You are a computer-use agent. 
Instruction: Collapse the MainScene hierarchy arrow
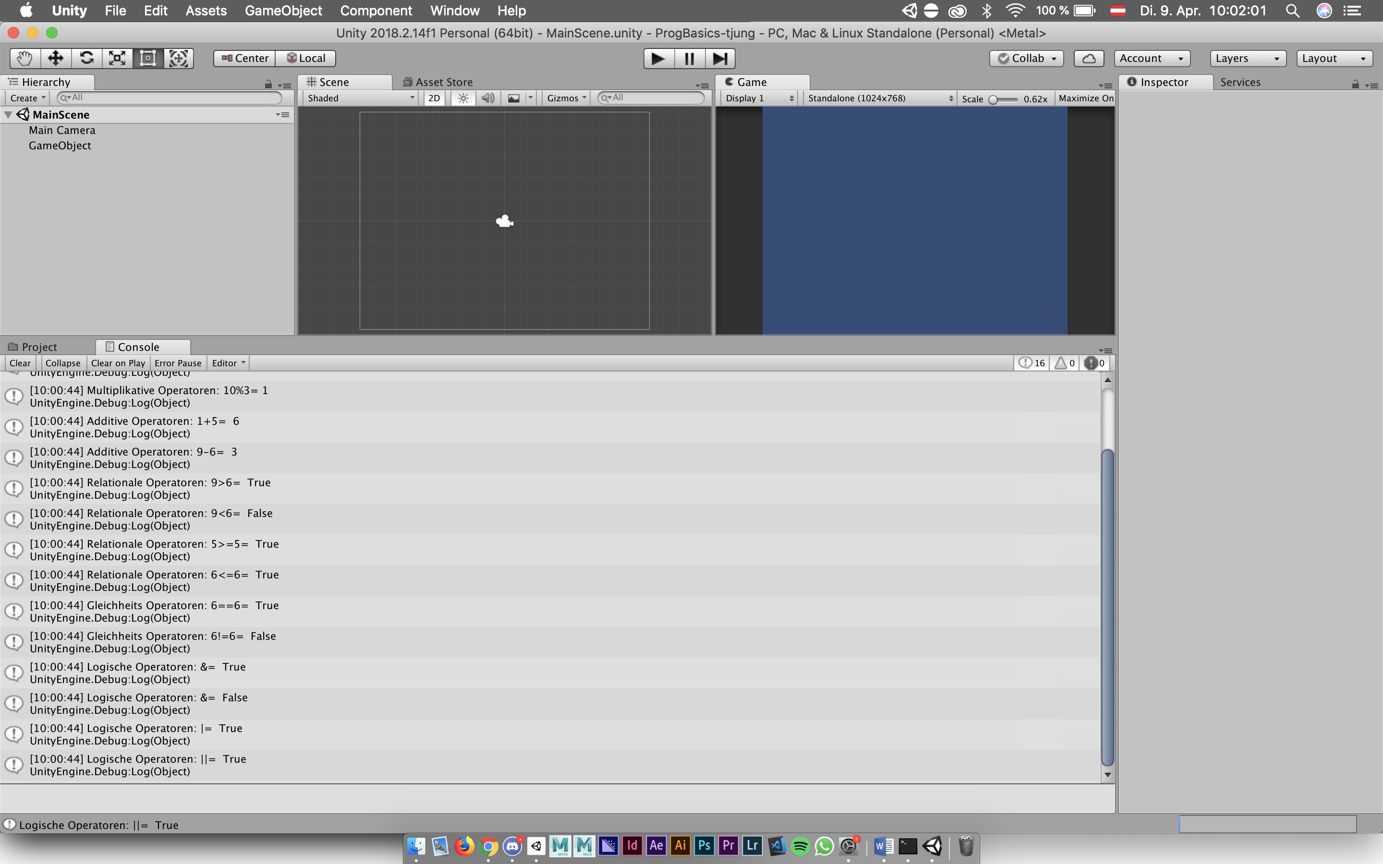tap(9, 115)
